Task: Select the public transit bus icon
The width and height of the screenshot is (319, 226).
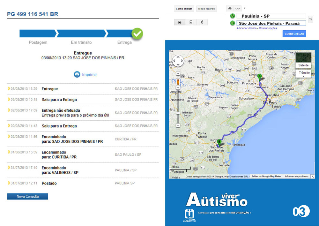Action: pos(191,22)
